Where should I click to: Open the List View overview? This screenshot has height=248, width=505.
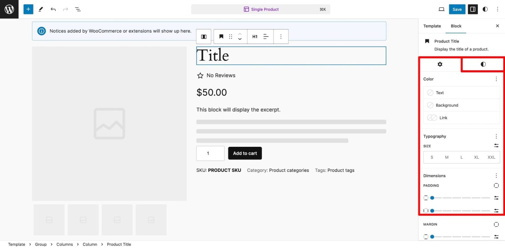78,9
